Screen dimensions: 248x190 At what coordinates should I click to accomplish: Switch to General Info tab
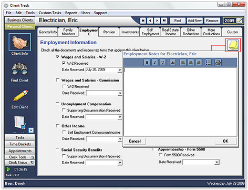[x=48, y=32]
